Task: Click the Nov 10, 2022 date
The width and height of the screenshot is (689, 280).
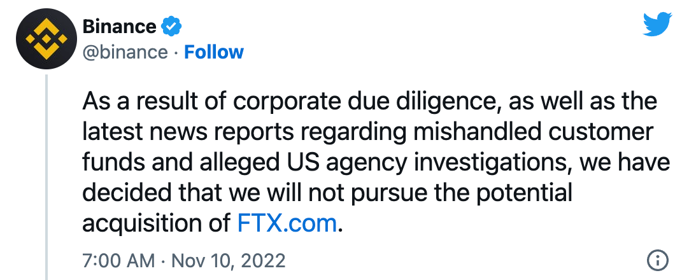Action: 229,261
